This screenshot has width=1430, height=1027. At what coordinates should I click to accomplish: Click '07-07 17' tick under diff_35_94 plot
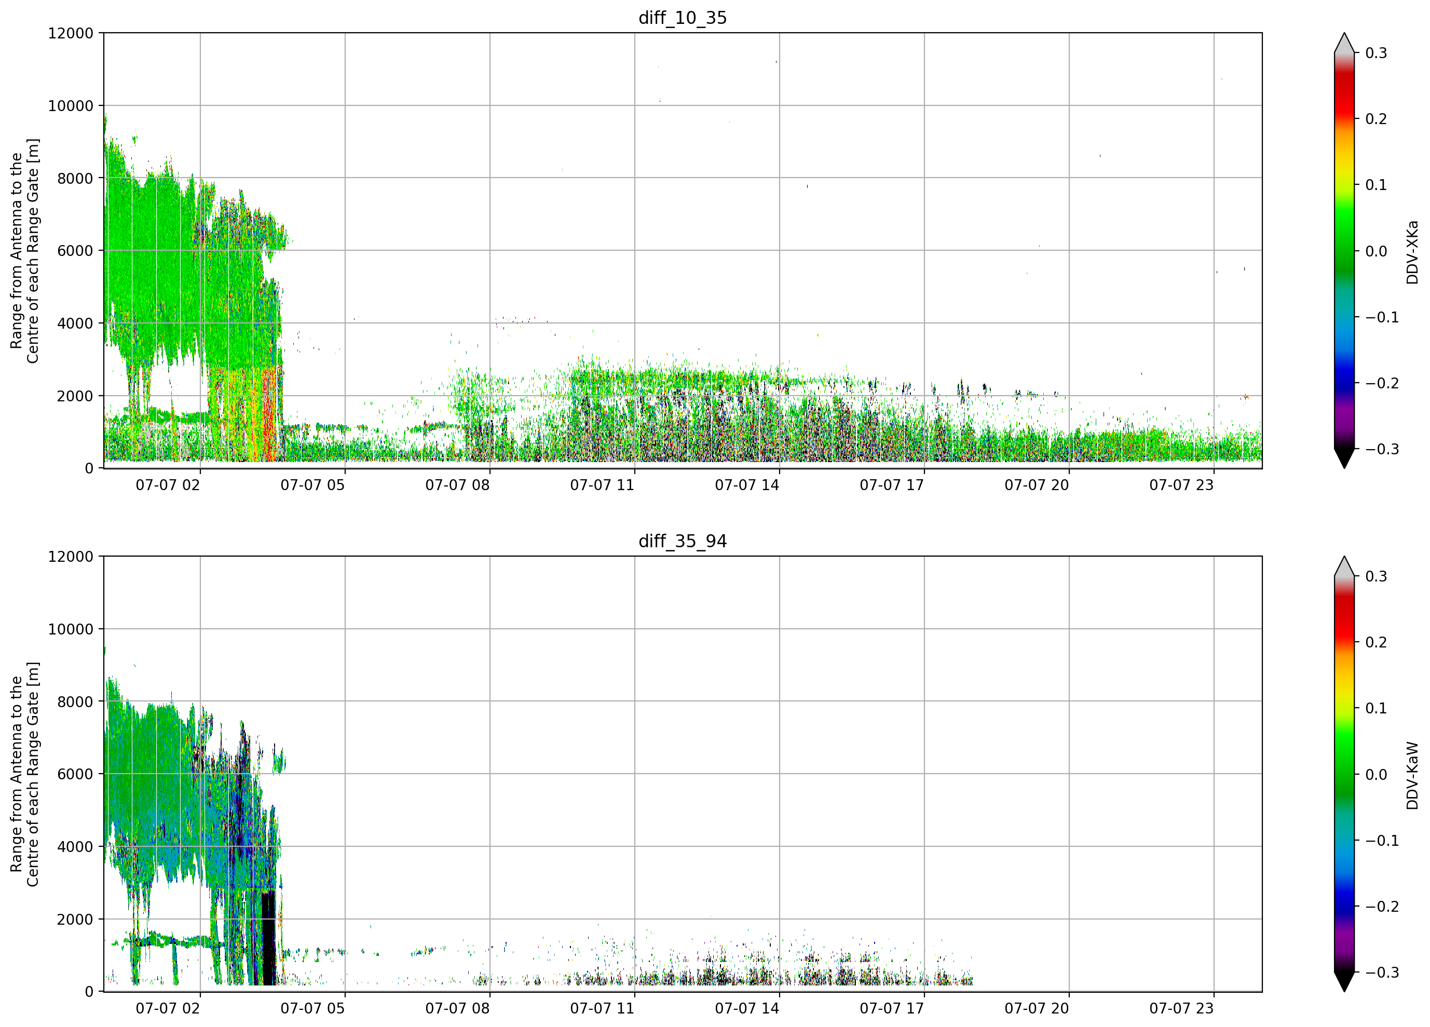pos(892,1008)
